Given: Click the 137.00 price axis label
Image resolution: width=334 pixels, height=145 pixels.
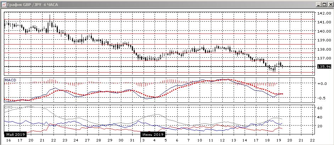Looking at the screenshot, I should (324, 58).
